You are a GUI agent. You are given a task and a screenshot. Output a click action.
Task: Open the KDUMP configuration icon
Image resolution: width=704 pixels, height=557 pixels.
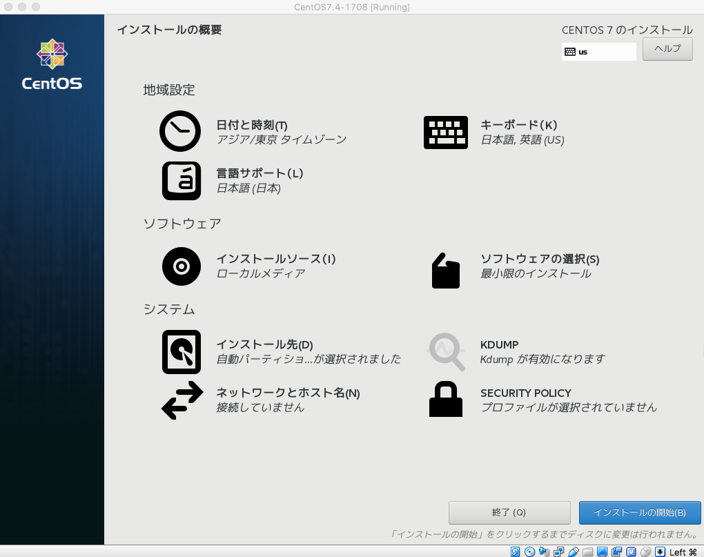(445, 351)
